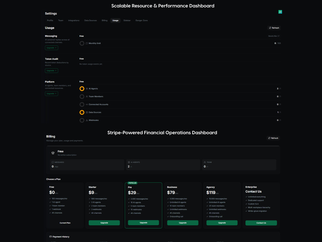This screenshot has height=242, width=322.
Task: Click the Monthly limit usage ring indicator
Action: (x=82, y=44)
